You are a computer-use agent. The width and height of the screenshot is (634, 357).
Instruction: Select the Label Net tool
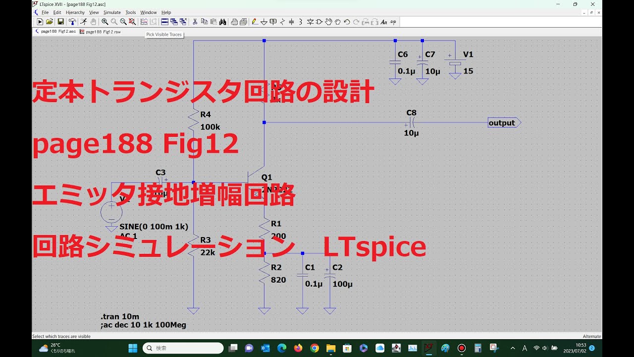tap(273, 22)
